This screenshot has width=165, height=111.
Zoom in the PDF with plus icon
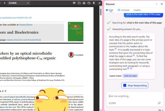click(5, 3)
